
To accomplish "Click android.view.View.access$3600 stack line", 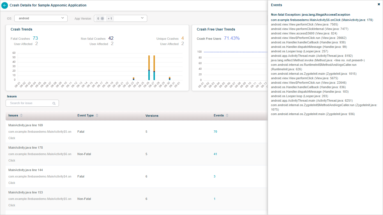I will pyautogui.click(x=304, y=33).
